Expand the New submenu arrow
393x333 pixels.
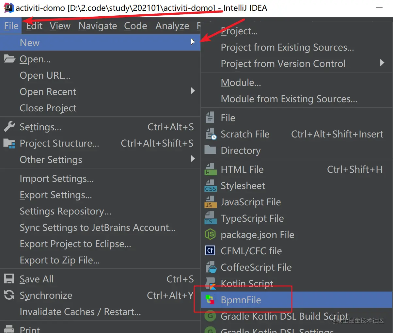(193, 42)
